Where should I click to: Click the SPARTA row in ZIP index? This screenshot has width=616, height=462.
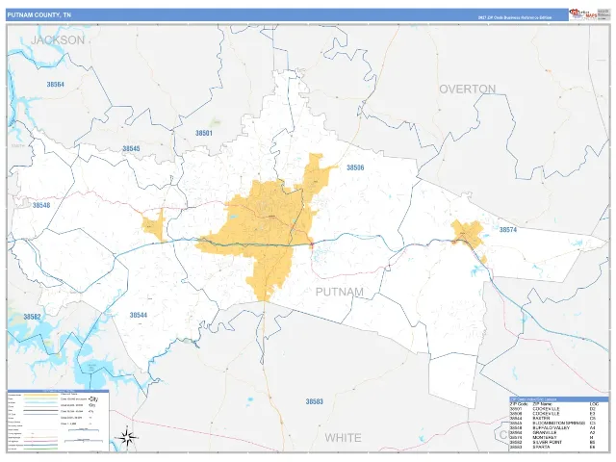558,447
